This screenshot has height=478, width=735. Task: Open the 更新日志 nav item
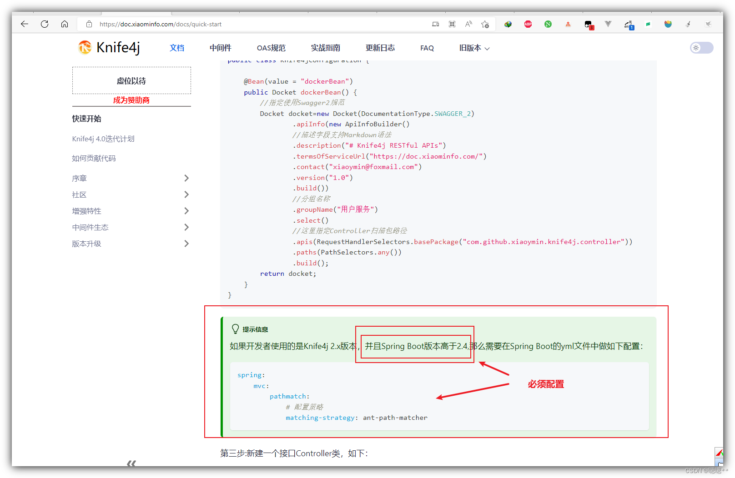[380, 48]
